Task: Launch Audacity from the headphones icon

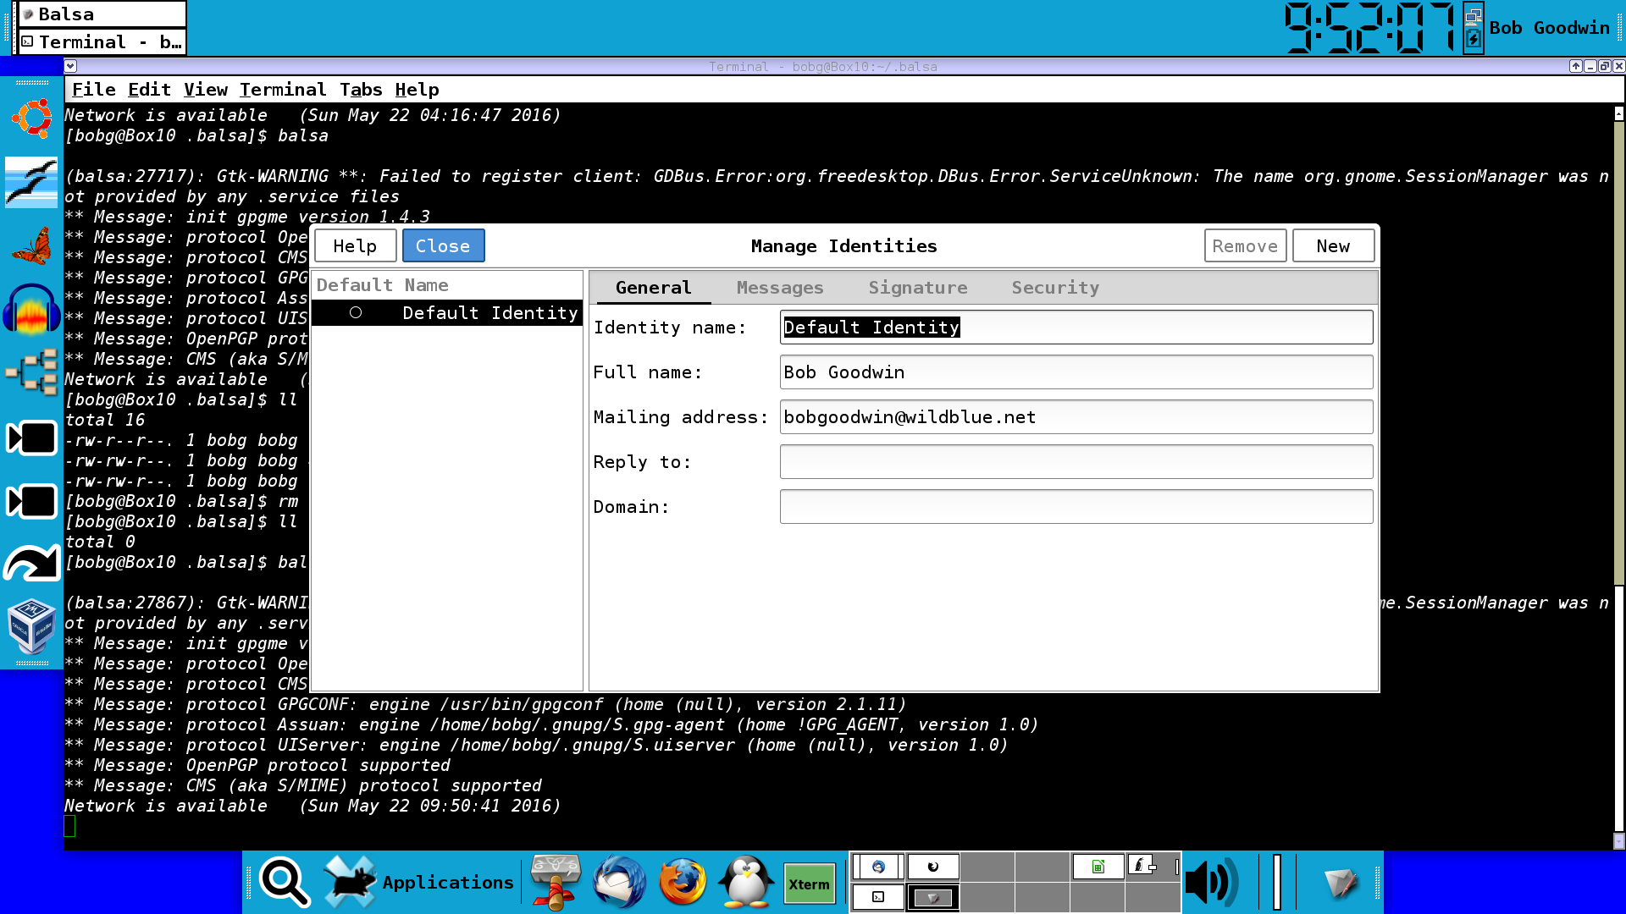Action: [x=31, y=309]
